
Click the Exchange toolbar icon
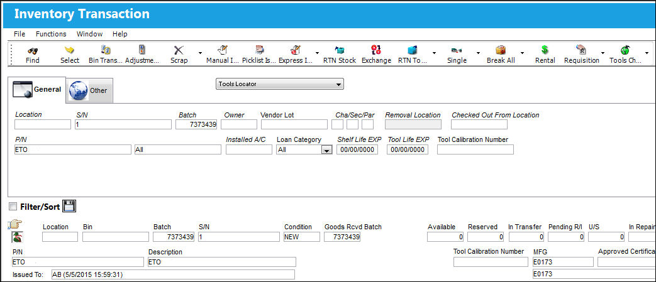pos(376,50)
